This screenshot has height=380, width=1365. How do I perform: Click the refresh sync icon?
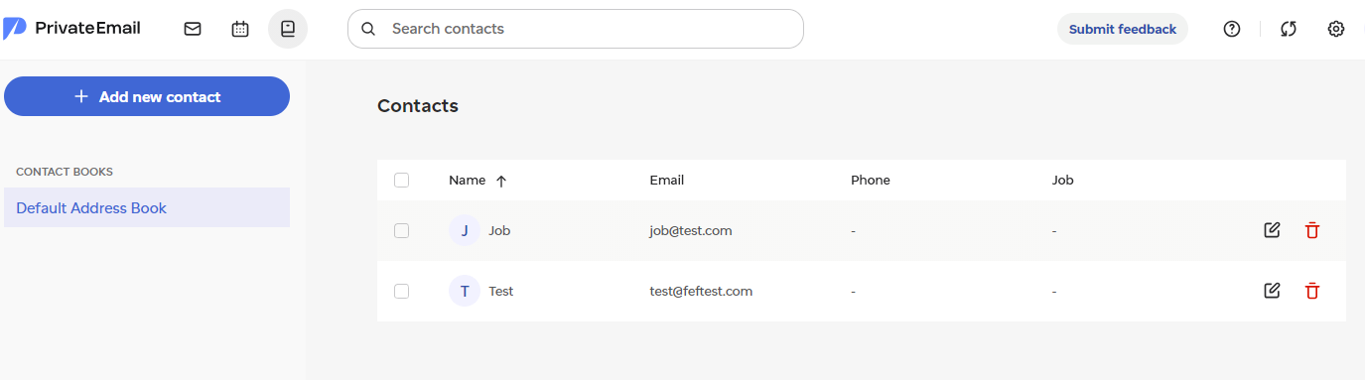pyautogui.click(x=1289, y=29)
